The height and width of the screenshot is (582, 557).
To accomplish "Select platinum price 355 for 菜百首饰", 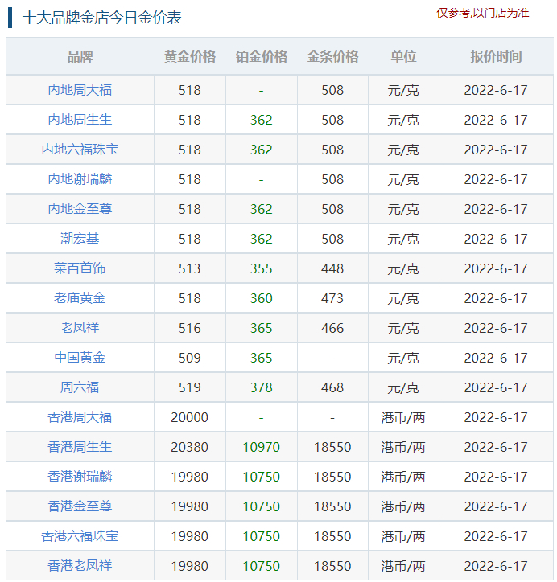I will click(x=262, y=268).
